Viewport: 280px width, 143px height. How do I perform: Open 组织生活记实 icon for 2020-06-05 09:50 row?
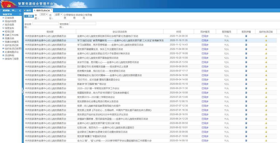(266, 123)
